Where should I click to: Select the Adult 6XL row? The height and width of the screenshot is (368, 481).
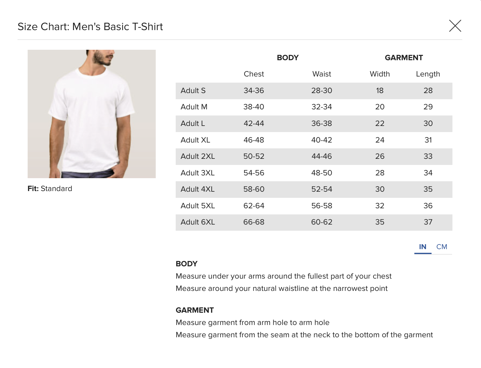click(x=314, y=222)
